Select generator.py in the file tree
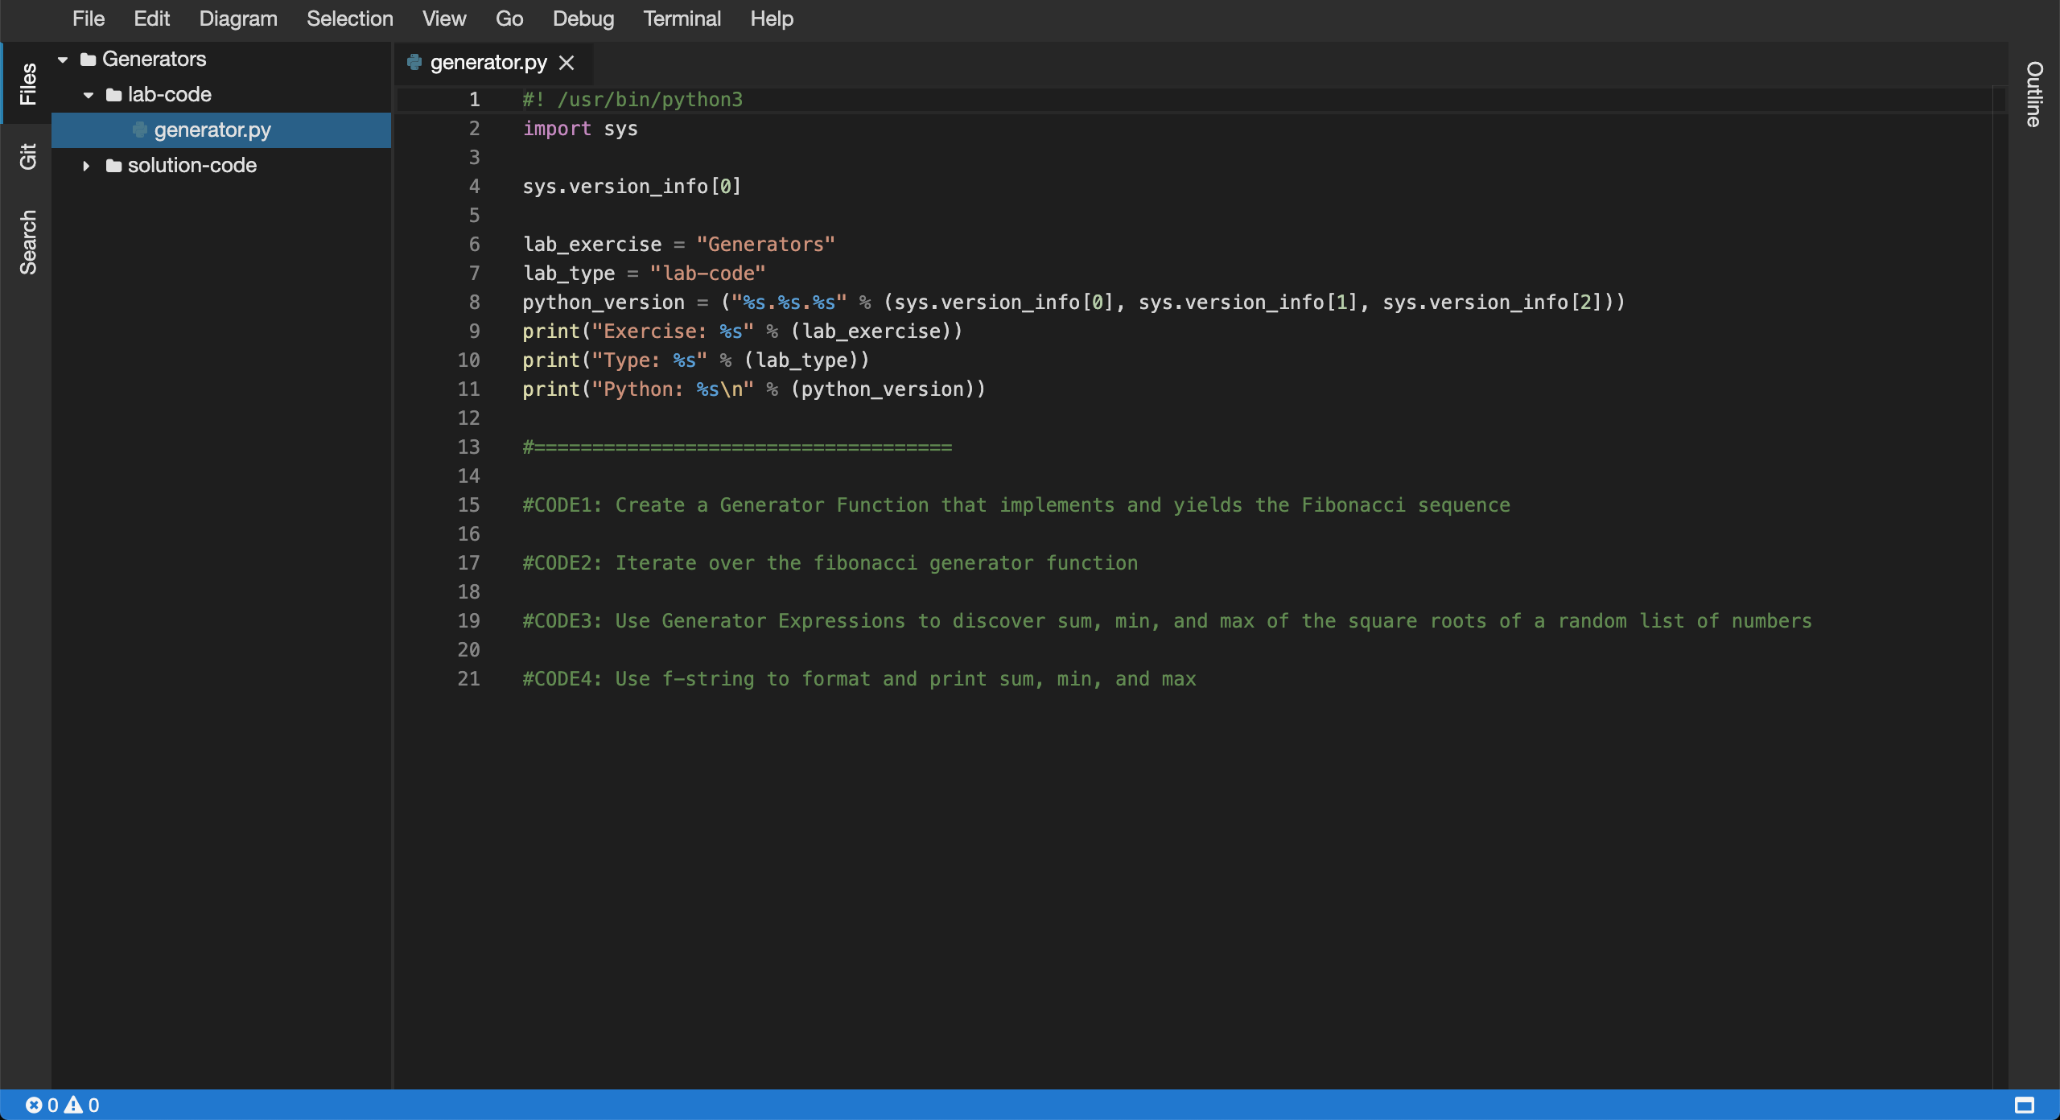The height and width of the screenshot is (1120, 2060). [212, 130]
